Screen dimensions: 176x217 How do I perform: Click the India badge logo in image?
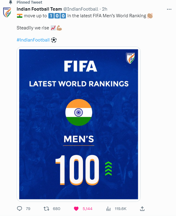point(130,58)
